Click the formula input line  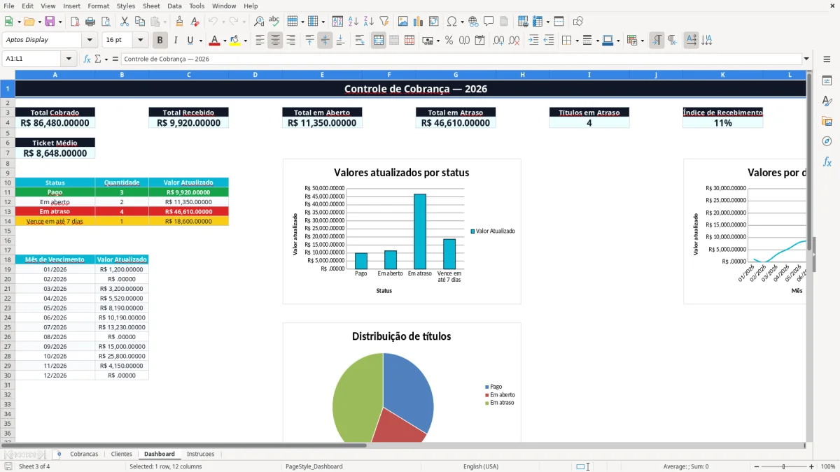(x=461, y=59)
